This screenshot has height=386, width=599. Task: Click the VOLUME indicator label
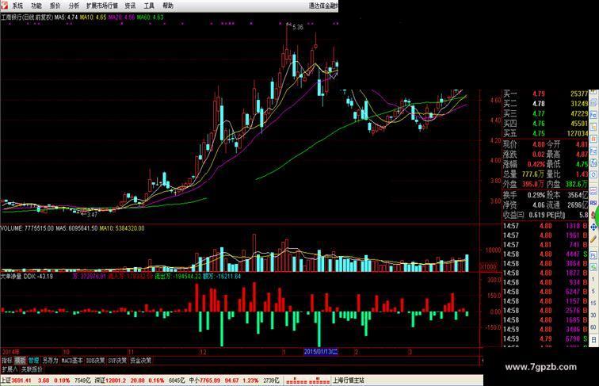[x=27, y=228]
